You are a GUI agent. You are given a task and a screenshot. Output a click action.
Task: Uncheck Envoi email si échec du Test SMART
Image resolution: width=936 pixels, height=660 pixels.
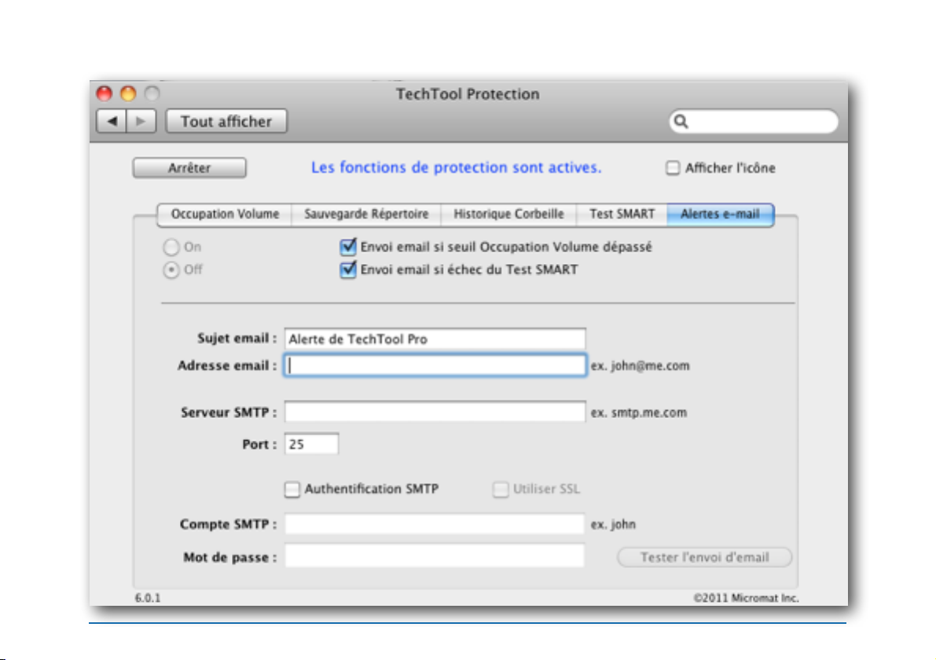347,269
